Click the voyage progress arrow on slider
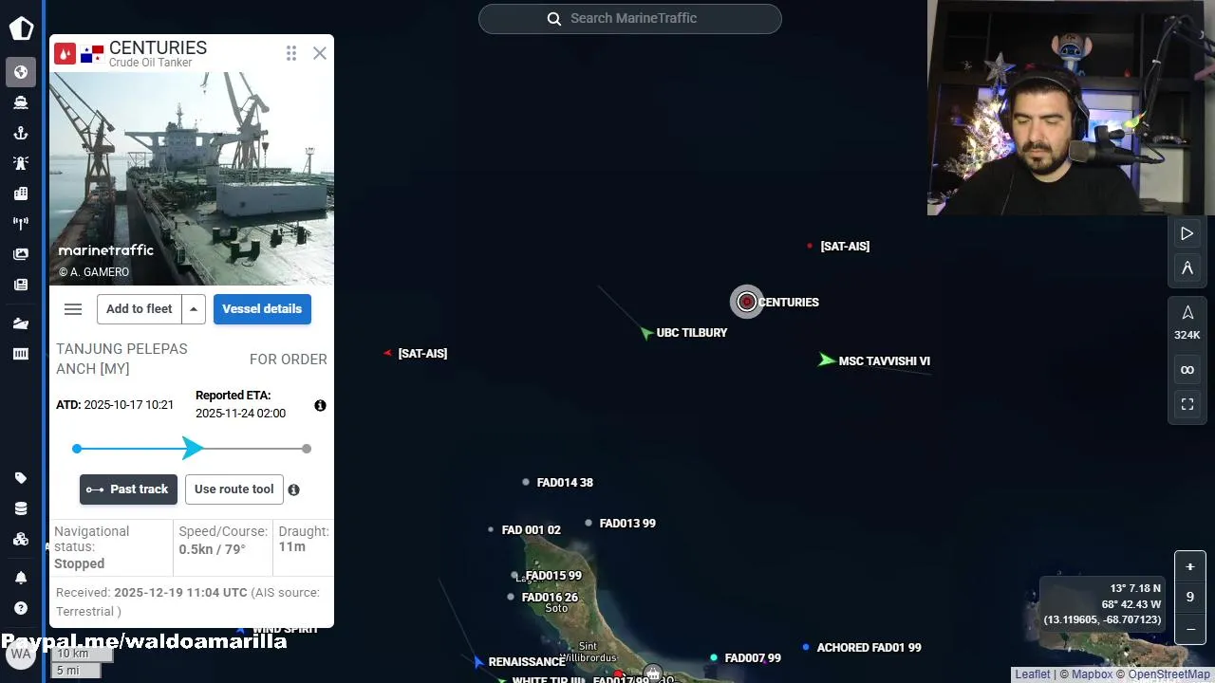 [x=193, y=449]
